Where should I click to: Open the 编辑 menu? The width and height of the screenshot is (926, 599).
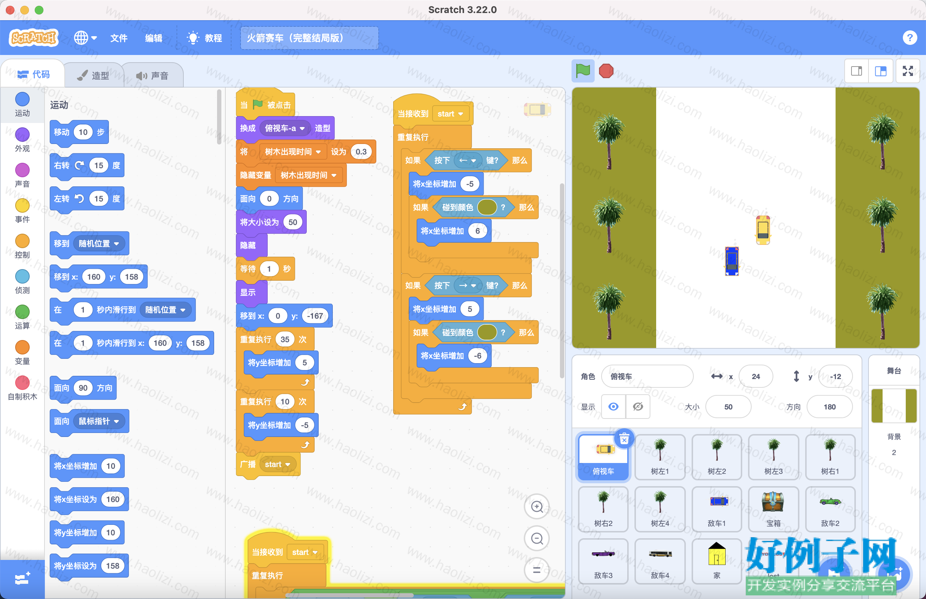tap(154, 38)
